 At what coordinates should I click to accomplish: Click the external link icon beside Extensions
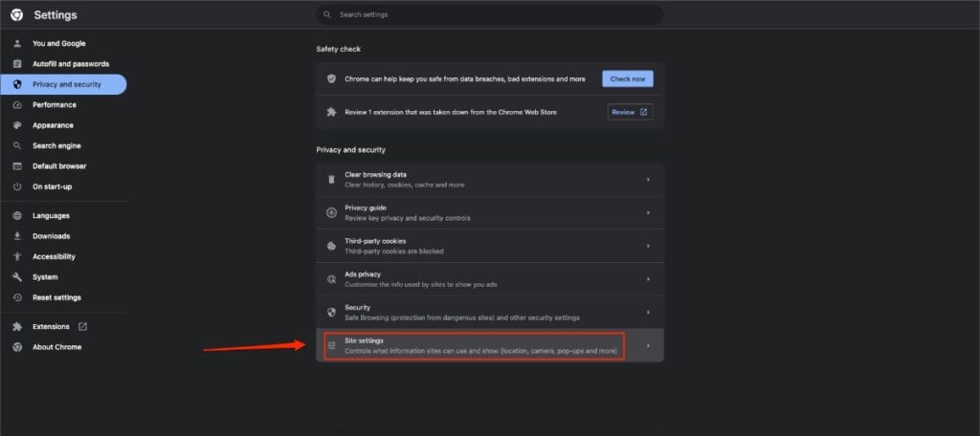(82, 327)
